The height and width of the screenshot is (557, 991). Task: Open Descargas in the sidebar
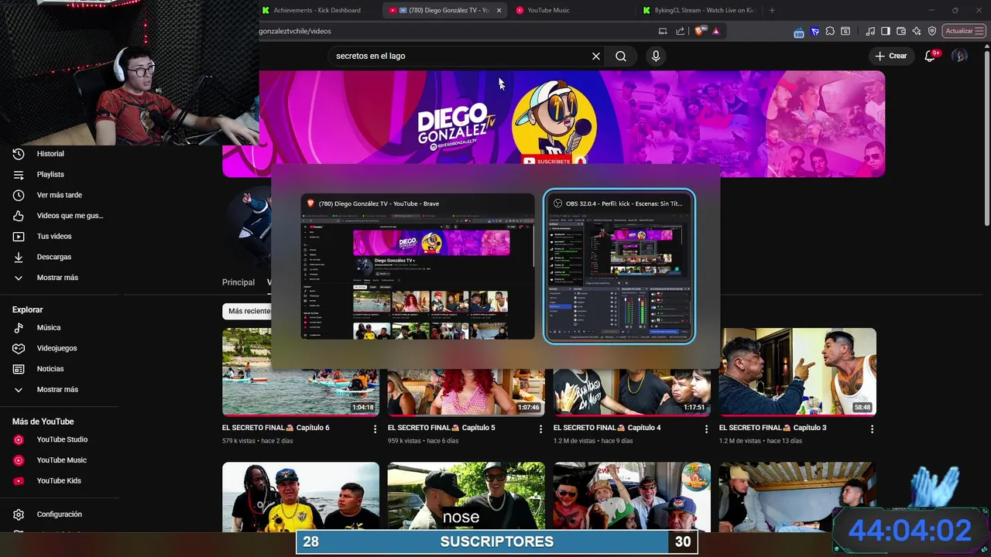point(53,257)
